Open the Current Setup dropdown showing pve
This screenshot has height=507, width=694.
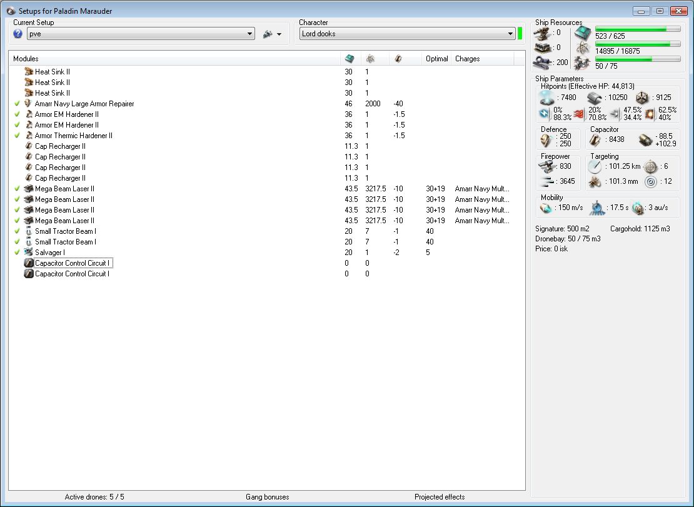click(141, 34)
